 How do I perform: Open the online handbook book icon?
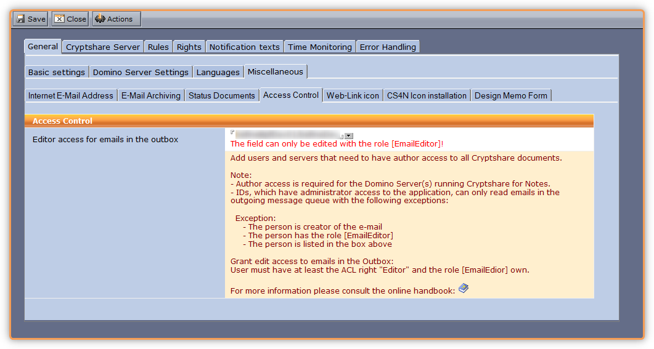[464, 288]
